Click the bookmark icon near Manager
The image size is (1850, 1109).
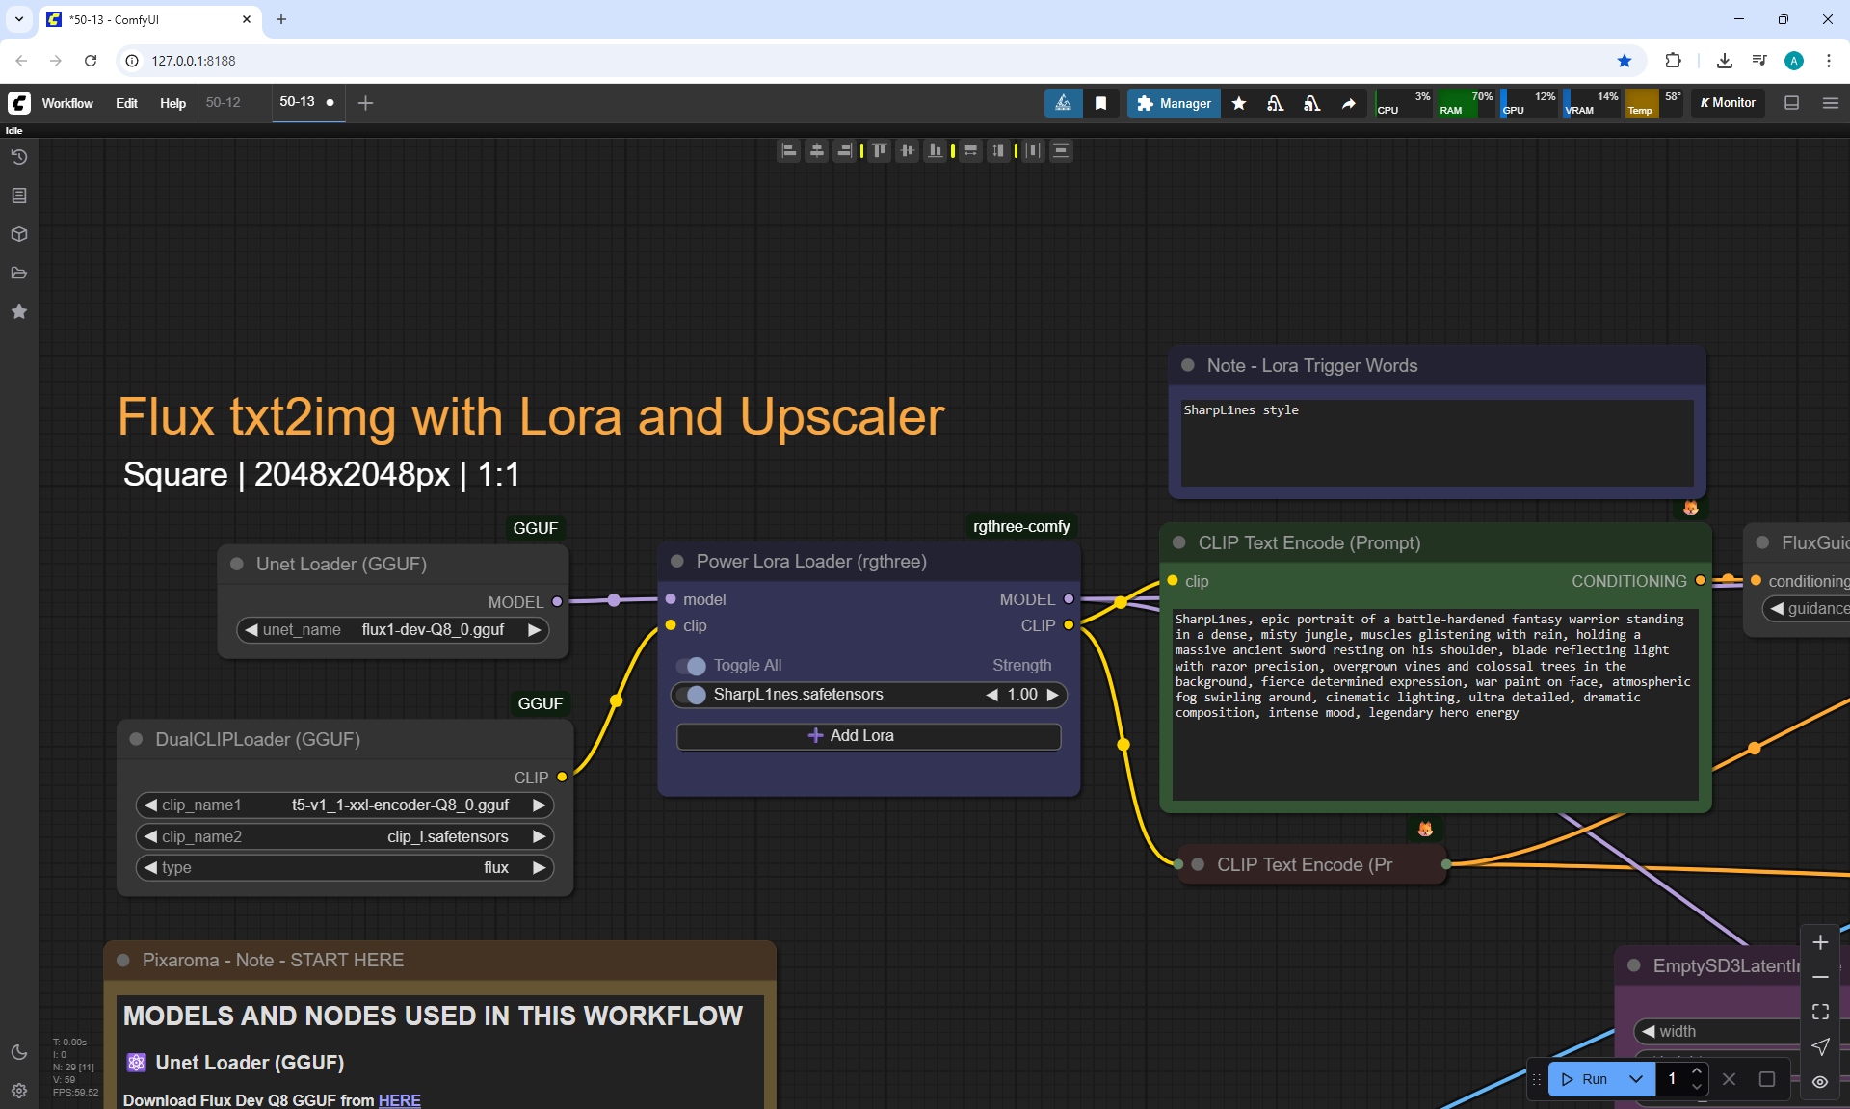point(1100,103)
